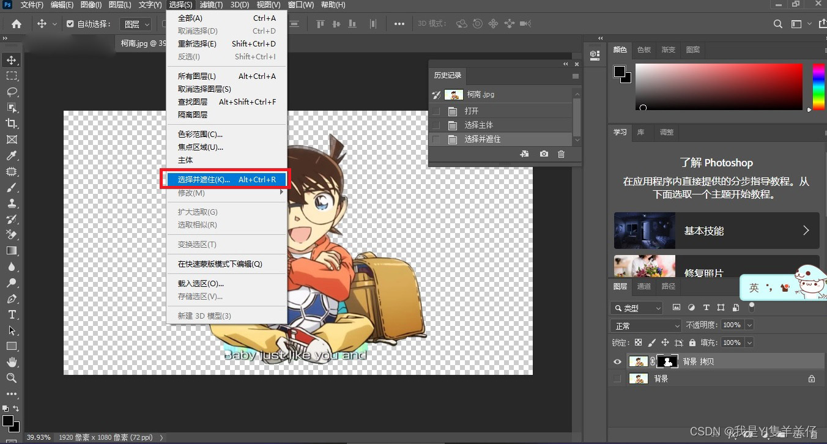
Task: Select the Path Selection tool
Action: 12,330
